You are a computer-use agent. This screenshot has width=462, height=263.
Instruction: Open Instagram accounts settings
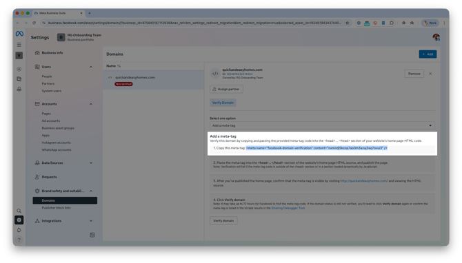pos(57,143)
